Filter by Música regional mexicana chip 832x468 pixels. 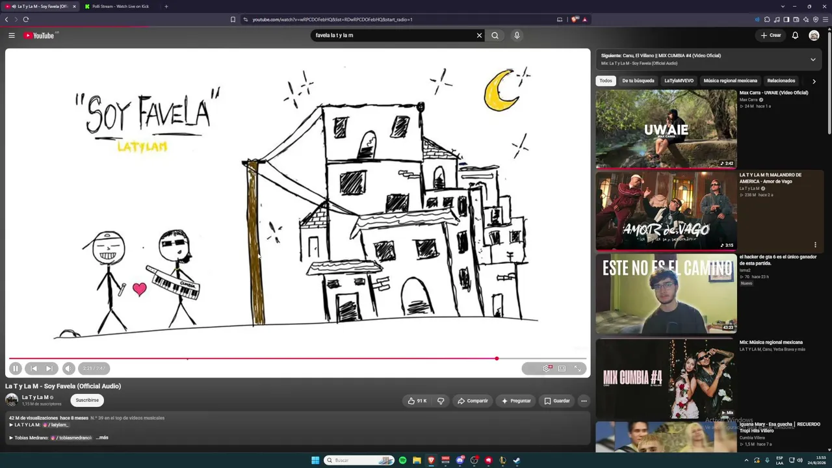coord(730,81)
